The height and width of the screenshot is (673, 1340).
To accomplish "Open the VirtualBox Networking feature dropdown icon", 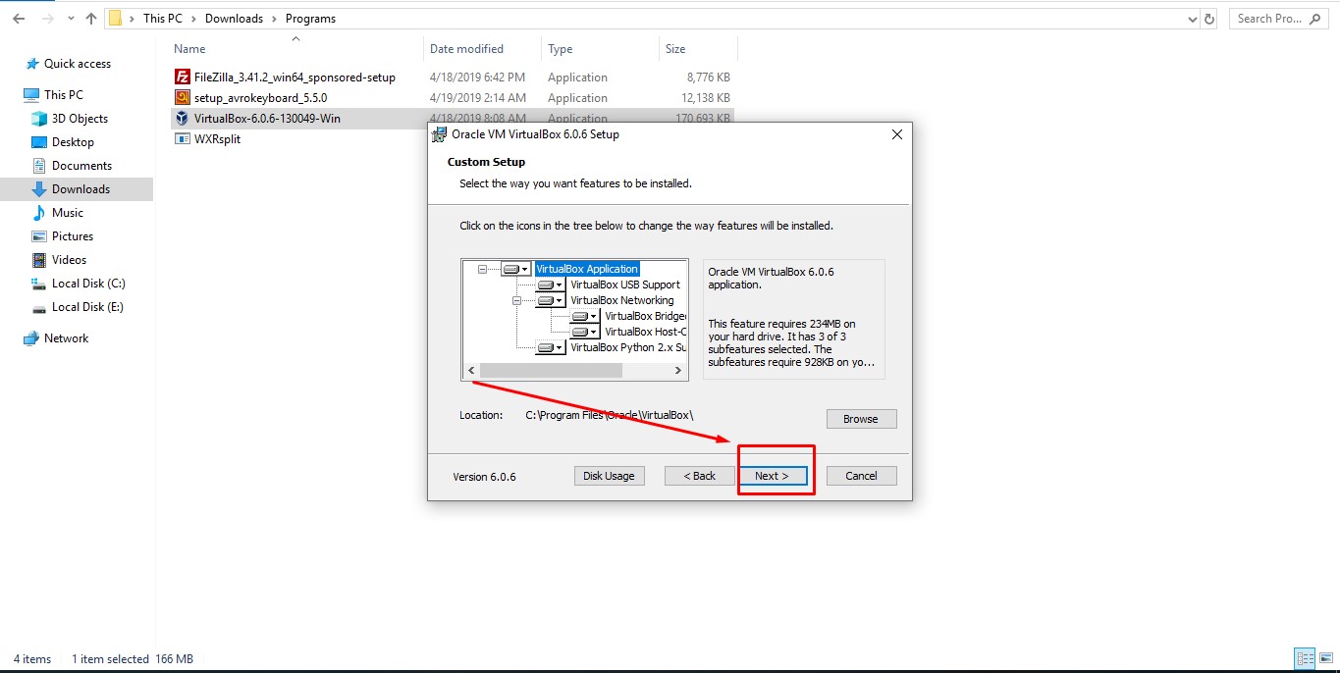I will (551, 300).
